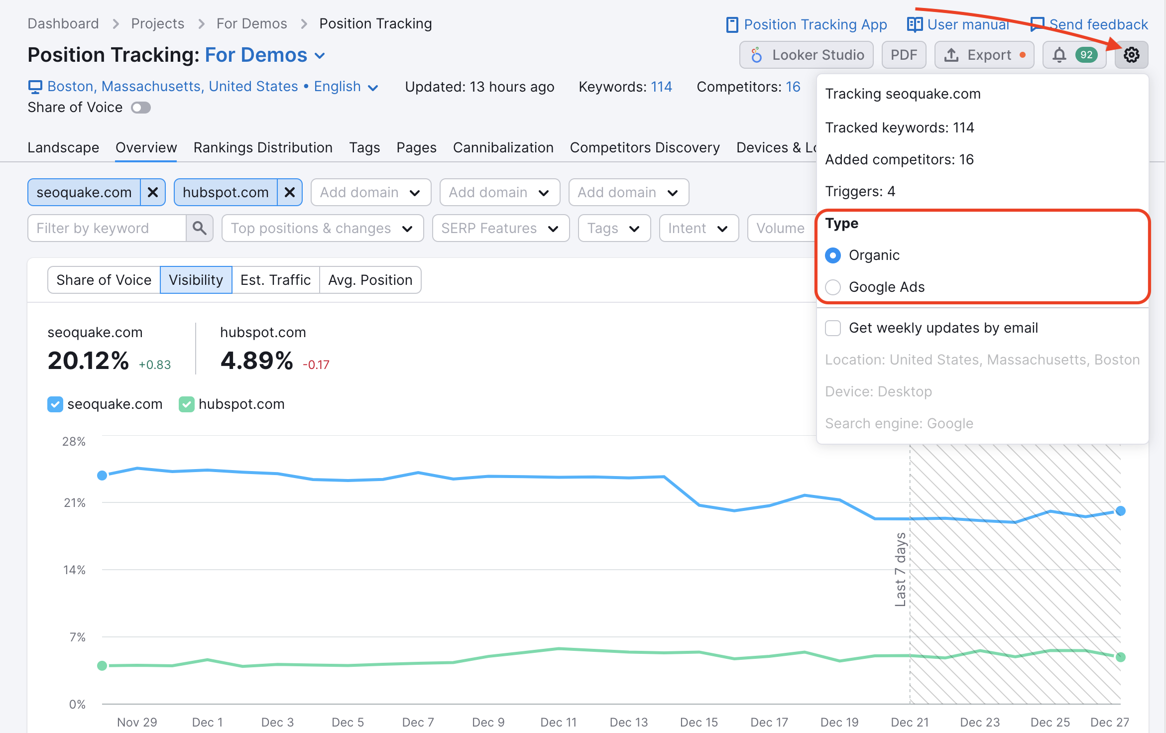Click 'Added competitors: 16' entry
The height and width of the screenshot is (733, 1166).
click(x=899, y=159)
